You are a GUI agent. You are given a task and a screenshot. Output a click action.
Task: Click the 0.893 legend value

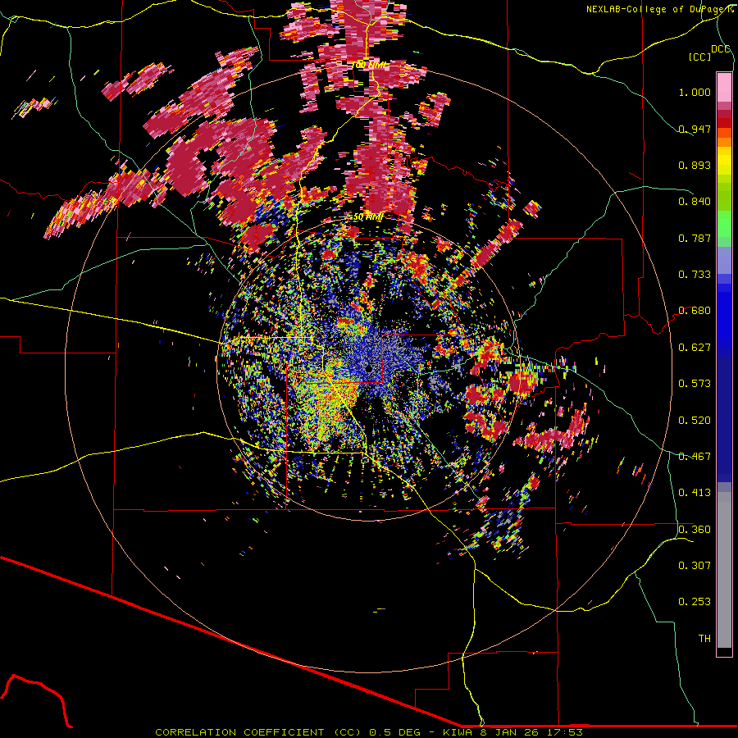695,165
